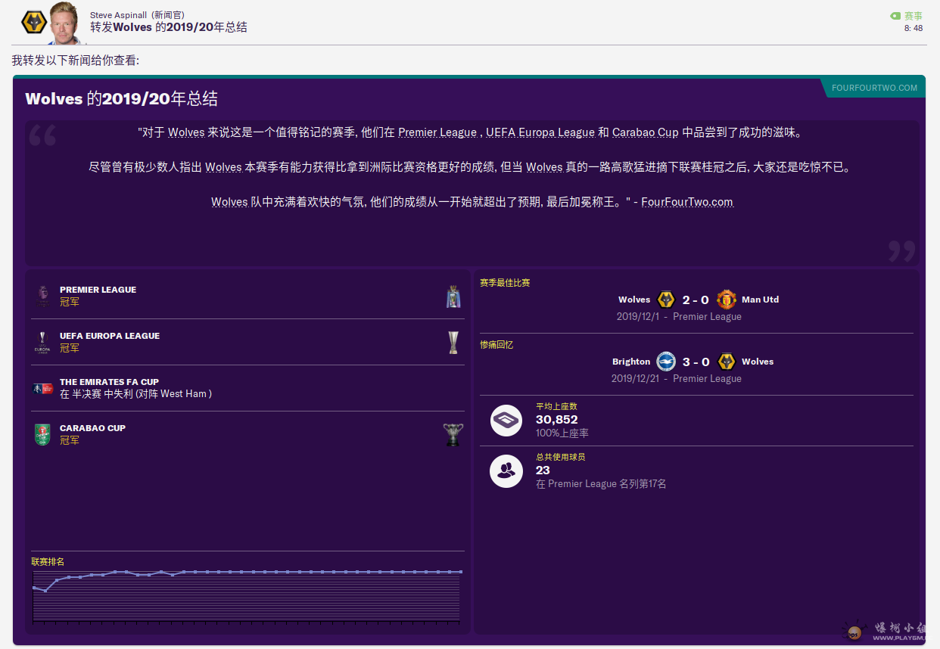Click the 赛季最佳比赛 heading
The height and width of the screenshot is (649, 940).
[505, 283]
